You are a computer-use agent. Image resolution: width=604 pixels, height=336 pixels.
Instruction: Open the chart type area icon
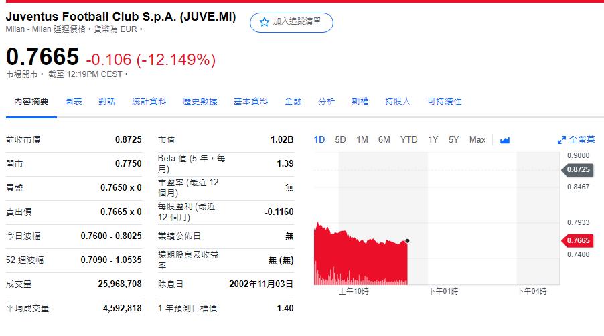tap(505, 140)
